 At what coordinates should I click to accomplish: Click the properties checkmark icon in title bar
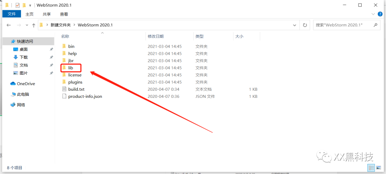[x=18, y=5]
